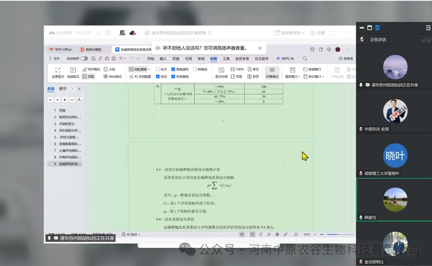Expand the quick-access customize chevron

tap(138, 59)
